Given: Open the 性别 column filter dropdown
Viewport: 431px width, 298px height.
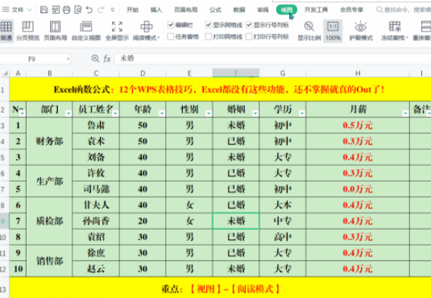Looking at the screenshot, I should 209,114.
